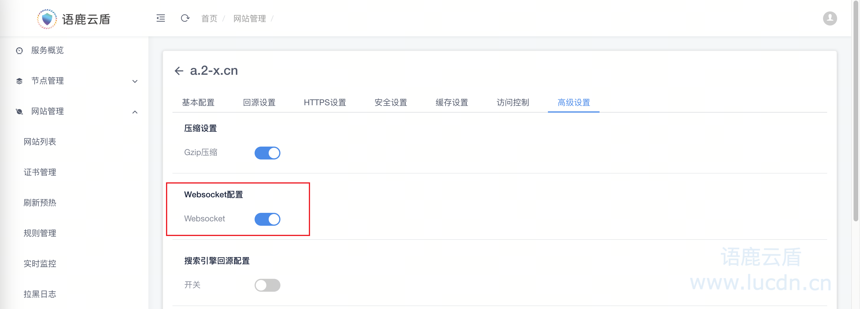The height and width of the screenshot is (309, 860).
Task: Click the back arrow next to a.2-x.cn
Action: 179,71
